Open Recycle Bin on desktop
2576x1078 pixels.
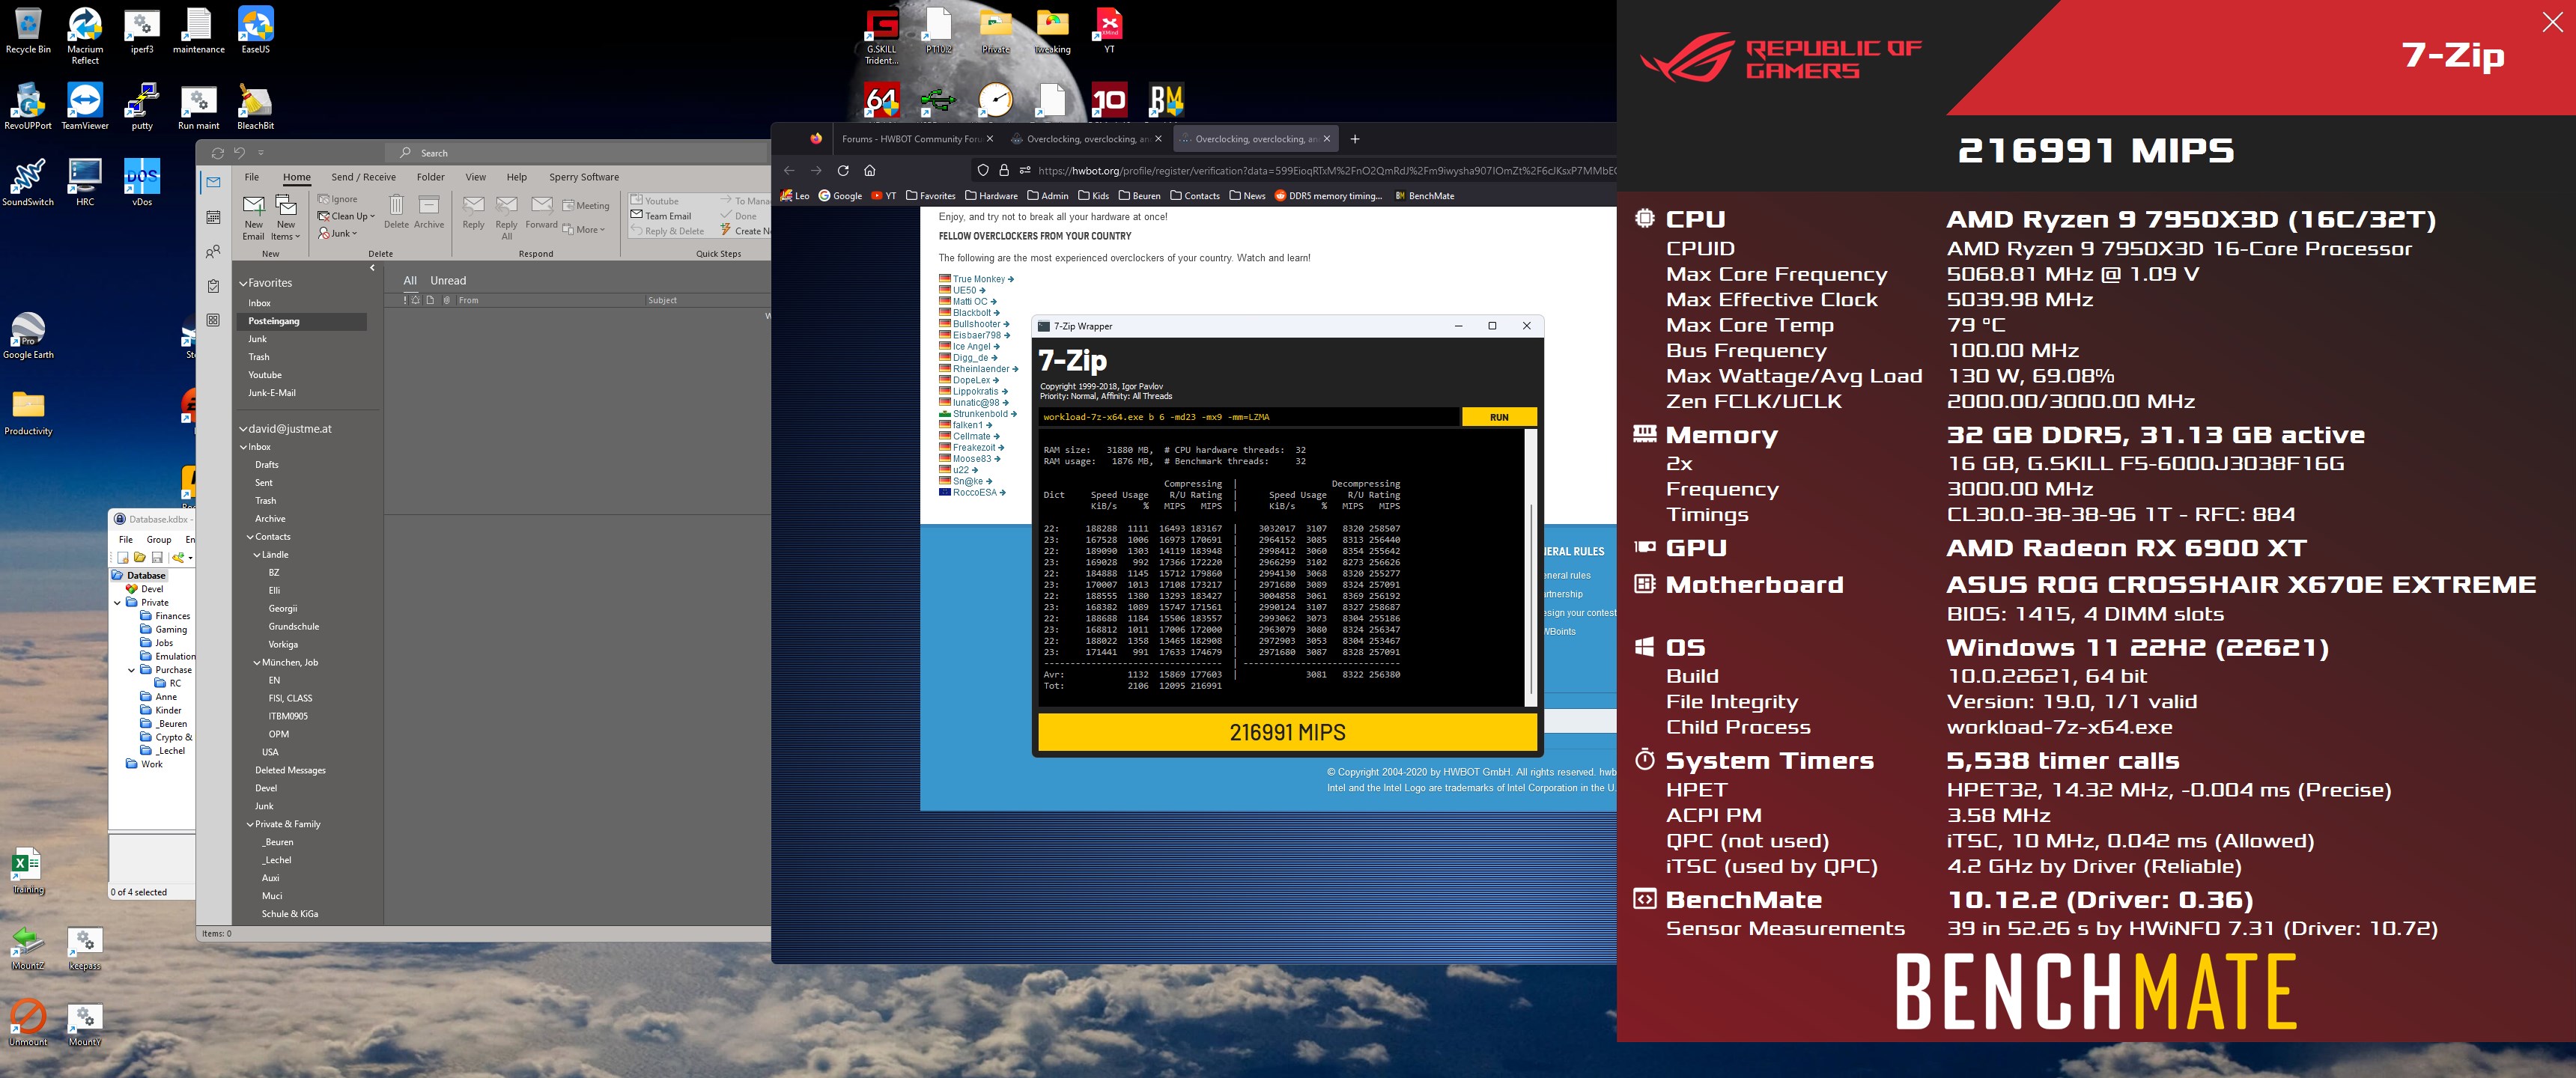(x=28, y=30)
